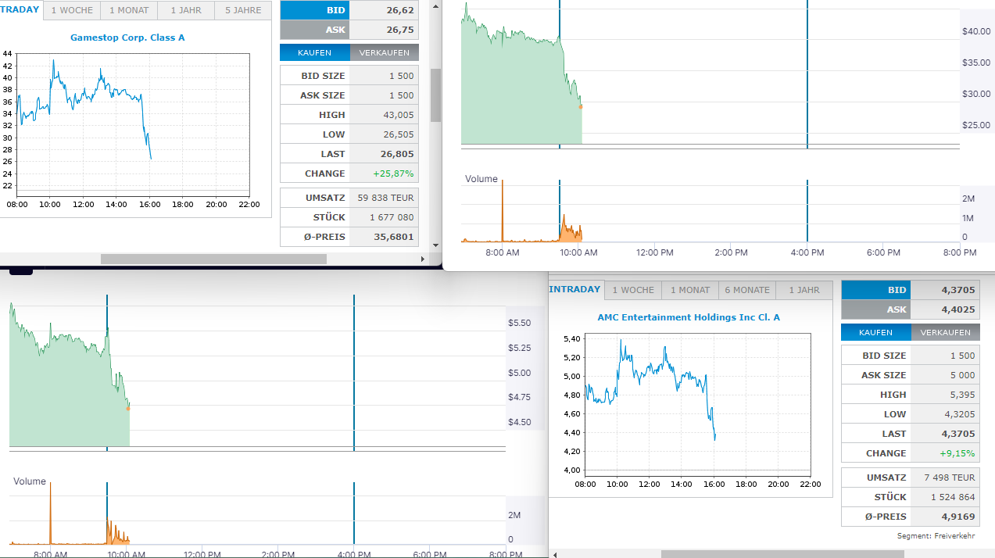Click the Volume label in the upper right chart

pyautogui.click(x=481, y=179)
